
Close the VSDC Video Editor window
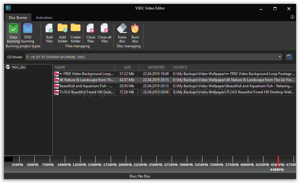289,9
